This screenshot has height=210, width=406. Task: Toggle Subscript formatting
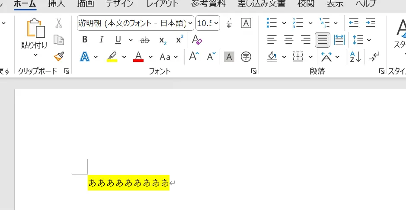[x=163, y=40]
